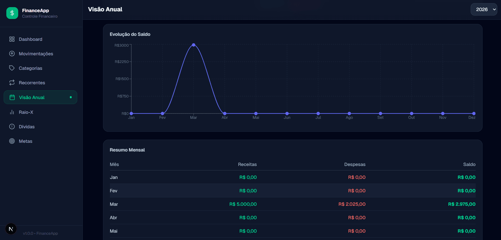Image resolution: width=501 pixels, height=240 pixels.
Task: Click the Movimentações arrow-circle icon
Action: [12, 54]
